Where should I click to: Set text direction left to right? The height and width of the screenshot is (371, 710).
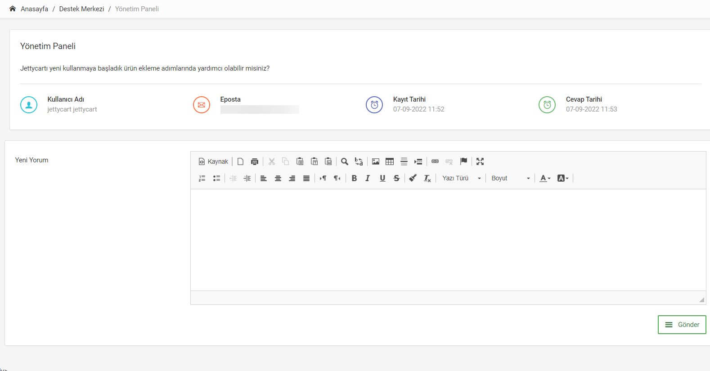click(x=323, y=178)
